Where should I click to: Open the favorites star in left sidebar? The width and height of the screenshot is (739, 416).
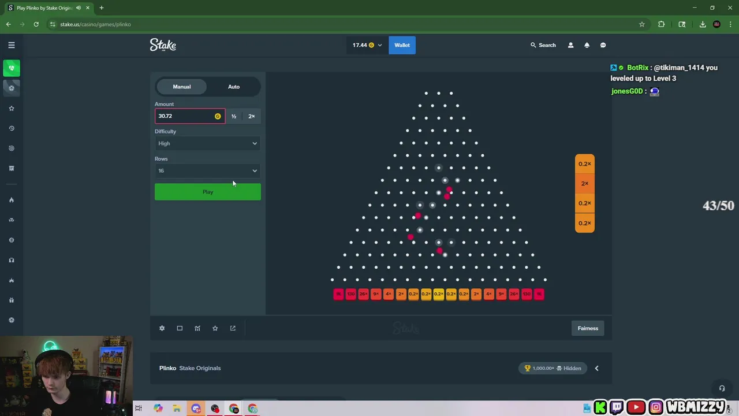(x=11, y=108)
